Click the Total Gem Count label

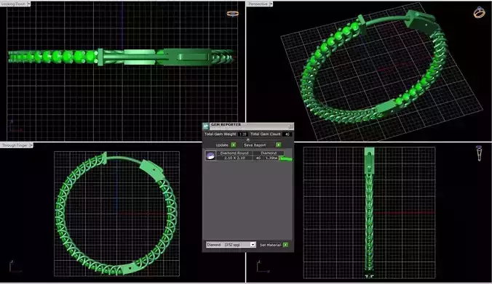[x=266, y=134]
